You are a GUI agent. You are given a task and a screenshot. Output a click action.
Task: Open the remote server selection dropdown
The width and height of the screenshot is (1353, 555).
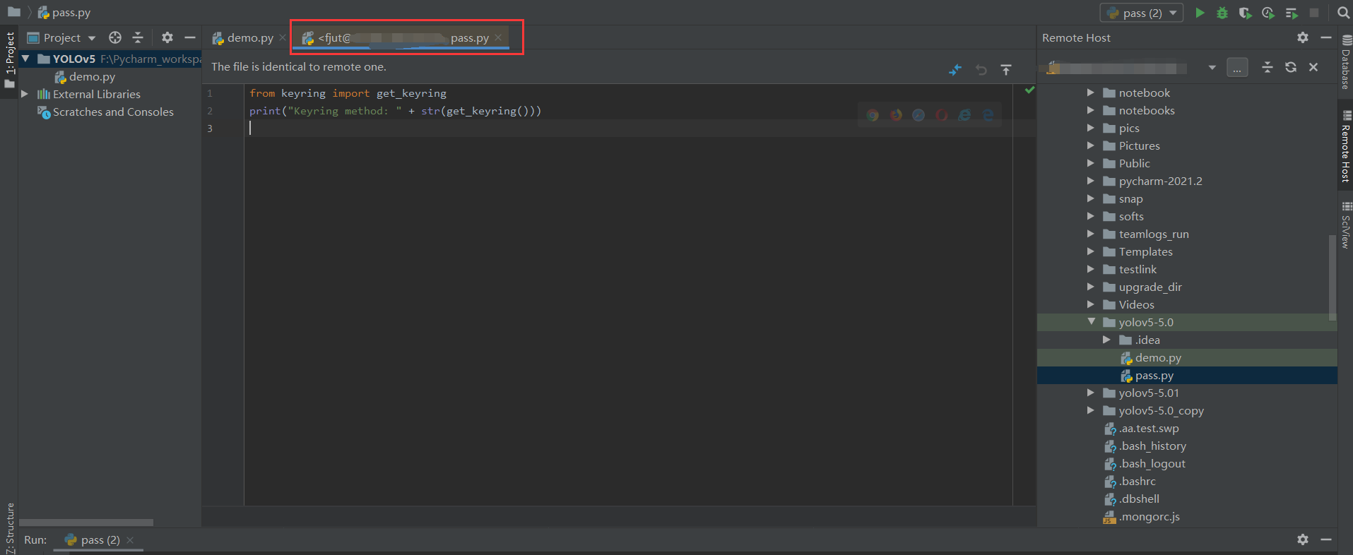tap(1212, 68)
